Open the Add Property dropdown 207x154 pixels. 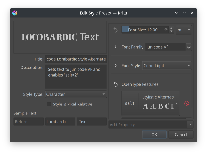coord(190,124)
